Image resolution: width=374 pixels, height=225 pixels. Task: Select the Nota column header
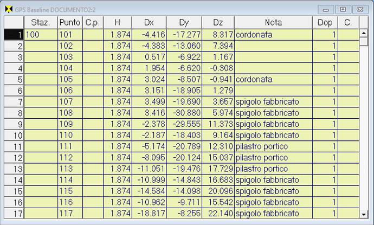pos(273,22)
